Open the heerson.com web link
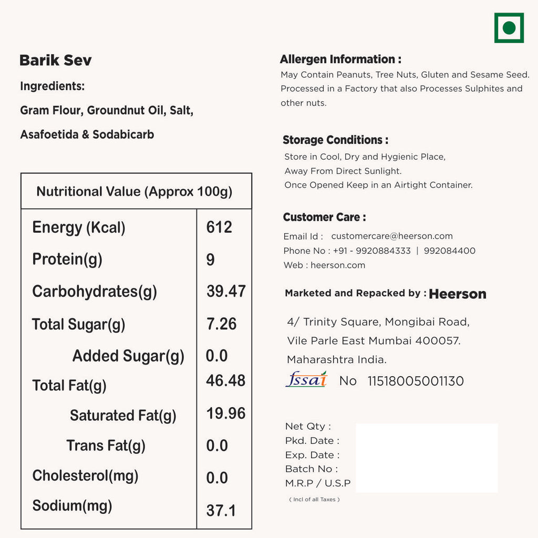Image resolution: width=538 pixels, height=538 pixels. tap(338, 265)
